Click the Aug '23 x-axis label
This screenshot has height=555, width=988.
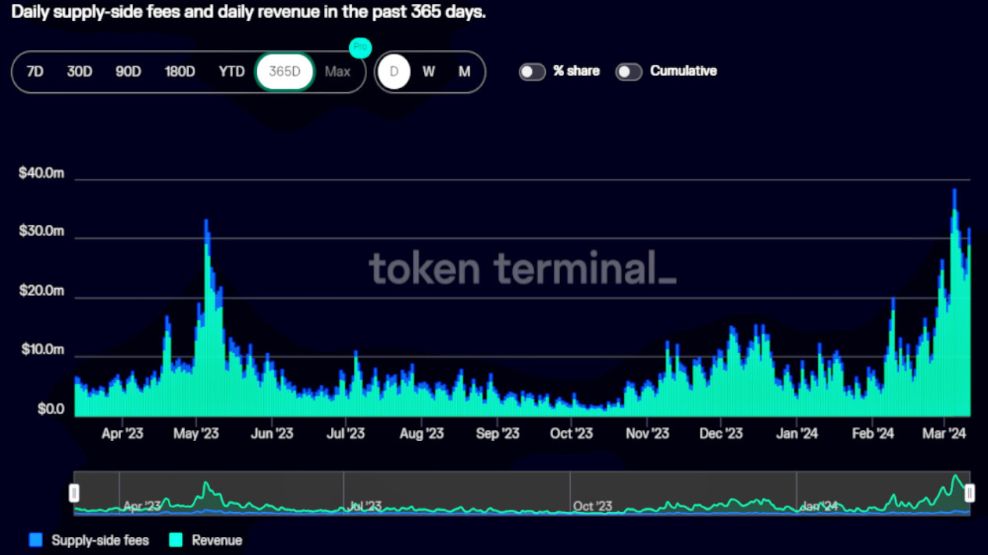[422, 433]
